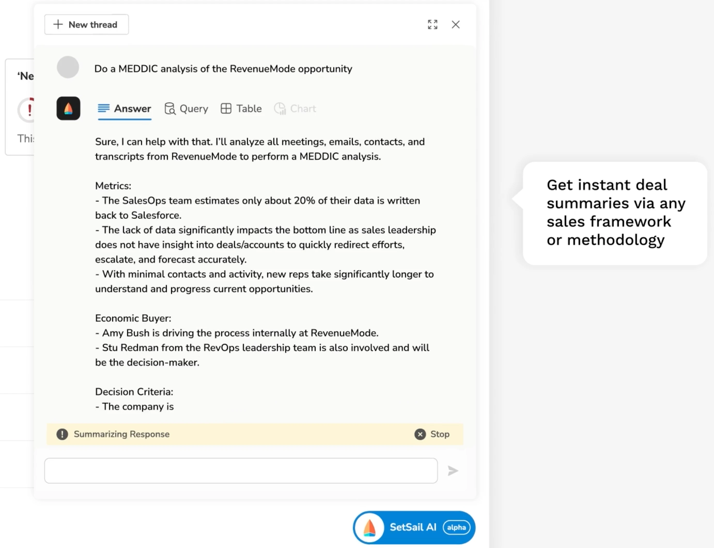The height and width of the screenshot is (548, 714).
Task: Close the SetSail AI chat panel
Action: click(455, 25)
